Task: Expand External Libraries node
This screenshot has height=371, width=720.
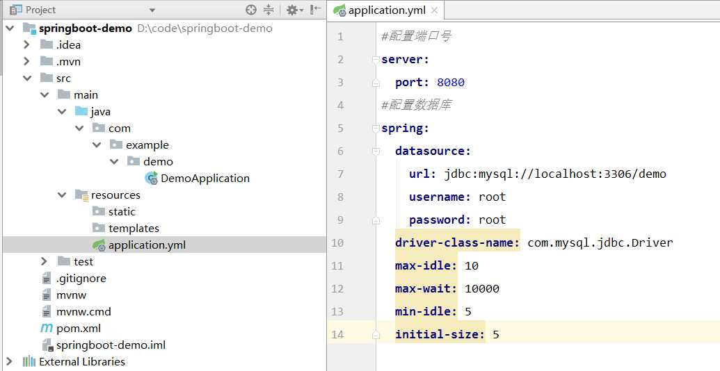Action: point(9,361)
